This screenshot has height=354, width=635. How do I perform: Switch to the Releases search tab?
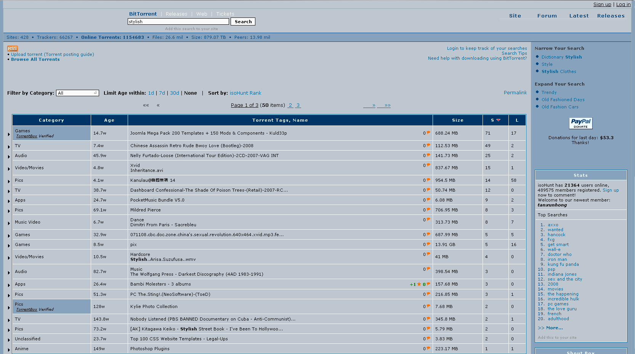click(176, 14)
